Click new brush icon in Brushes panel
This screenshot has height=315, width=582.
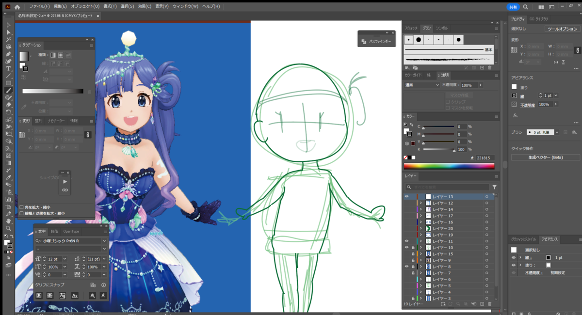pyautogui.click(x=482, y=68)
